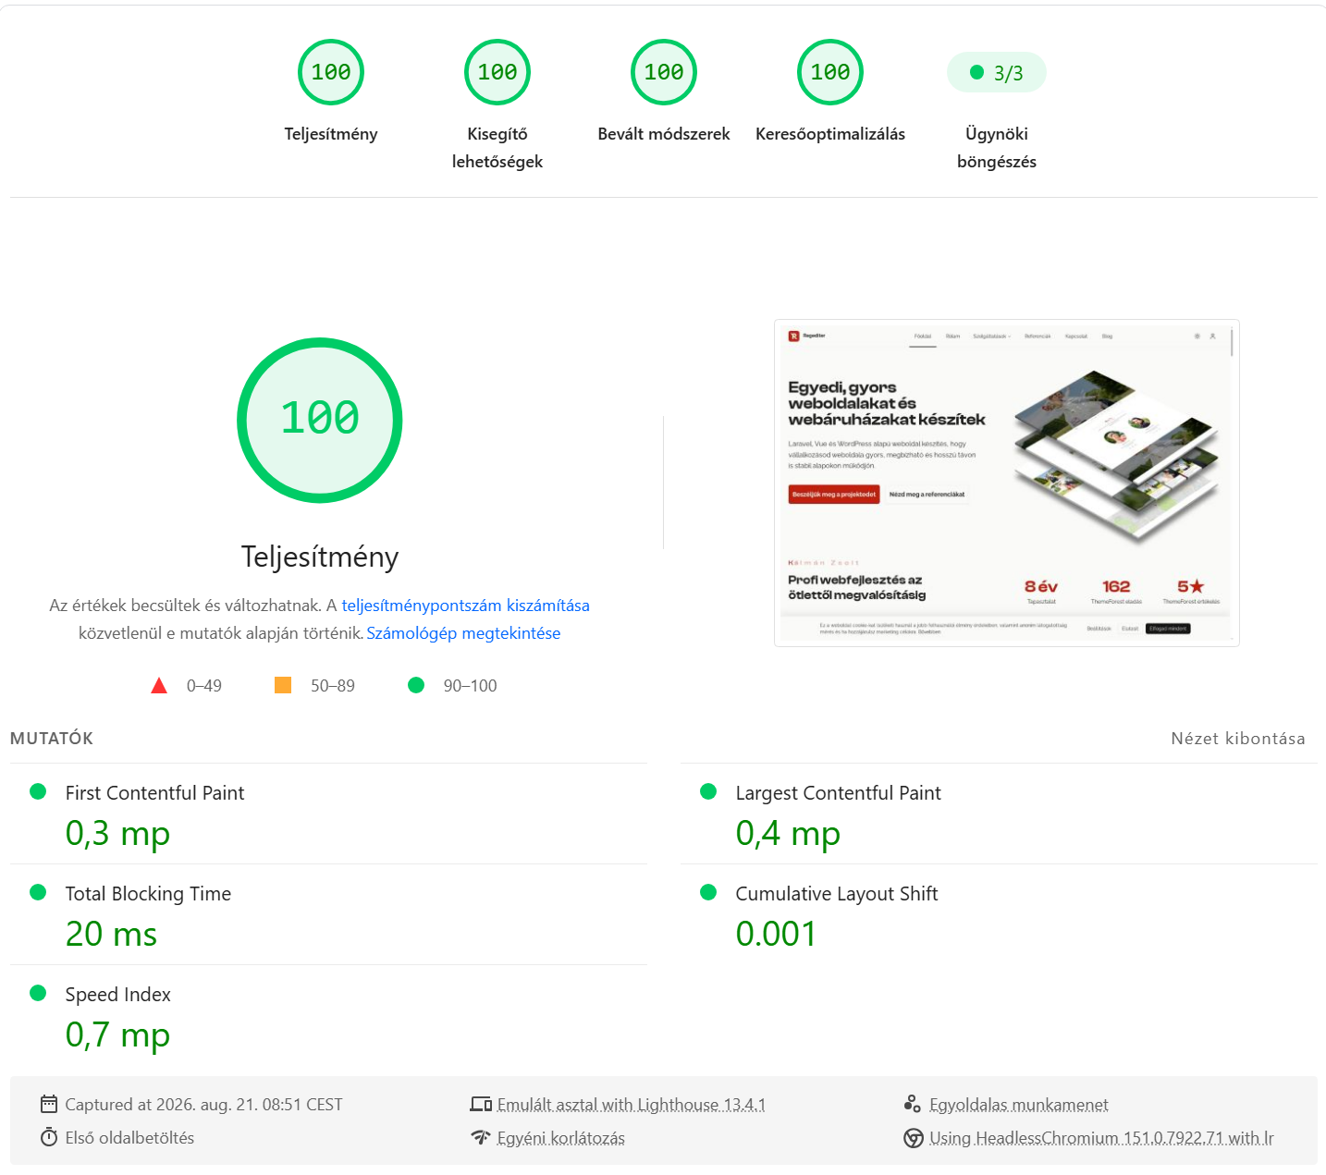This screenshot has width=1326, height=1175.
Task: Open the teljesítménypontszám kiszámítása link
Action: click(465, 606)
